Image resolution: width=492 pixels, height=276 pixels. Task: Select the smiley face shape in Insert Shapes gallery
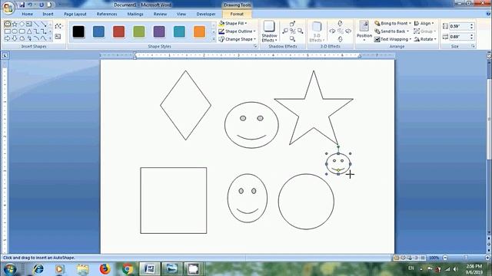click(8, 24)
